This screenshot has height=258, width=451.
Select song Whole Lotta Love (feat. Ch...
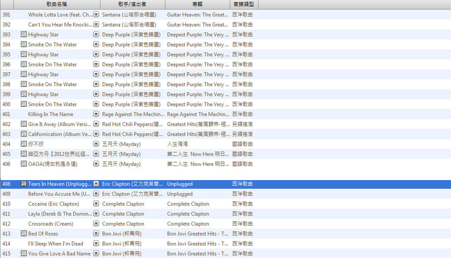tap(60, 15)
